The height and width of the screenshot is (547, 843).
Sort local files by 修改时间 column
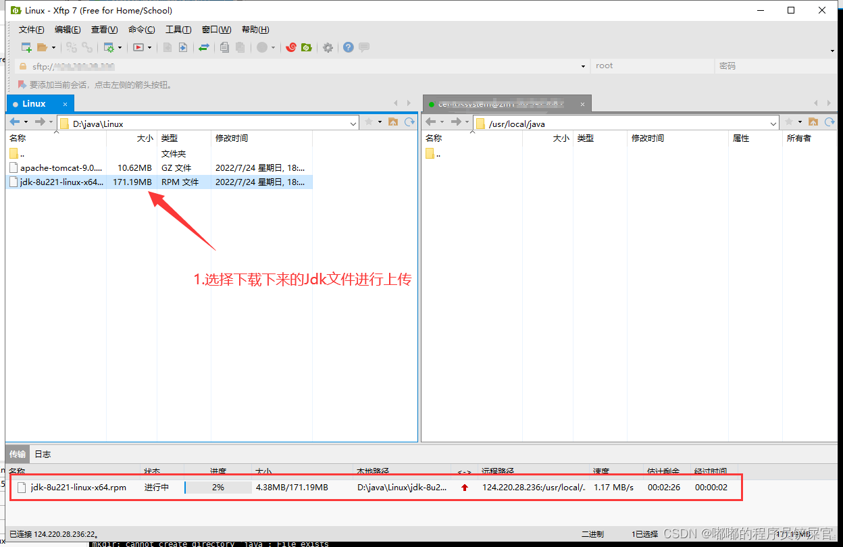261,138
